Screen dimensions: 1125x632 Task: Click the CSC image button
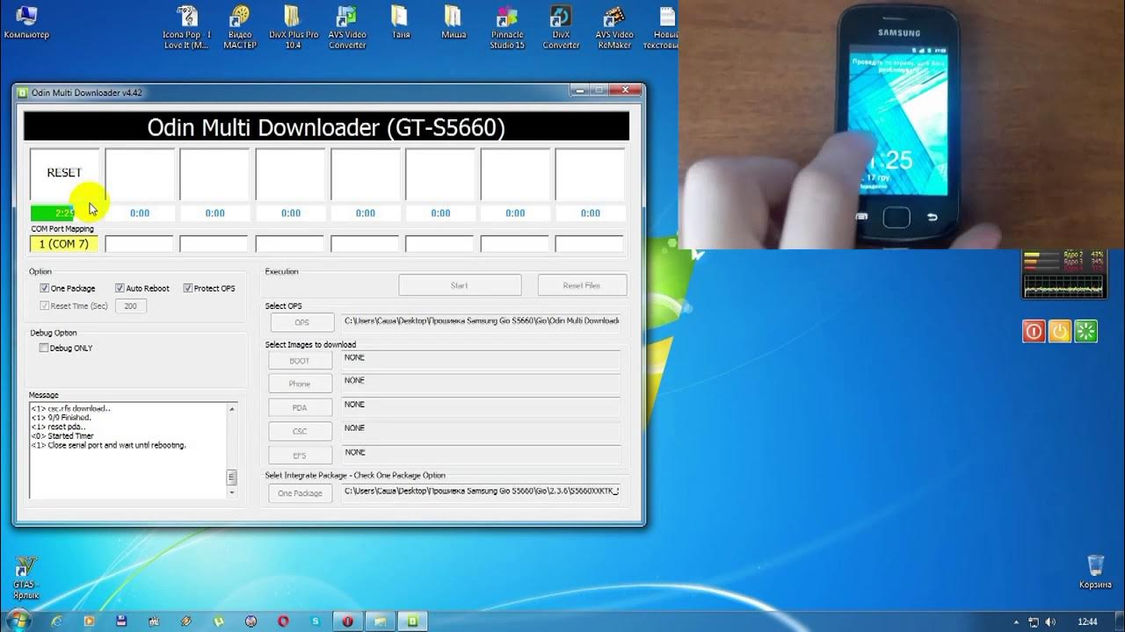pyautogui.click(x=300, y=431)
